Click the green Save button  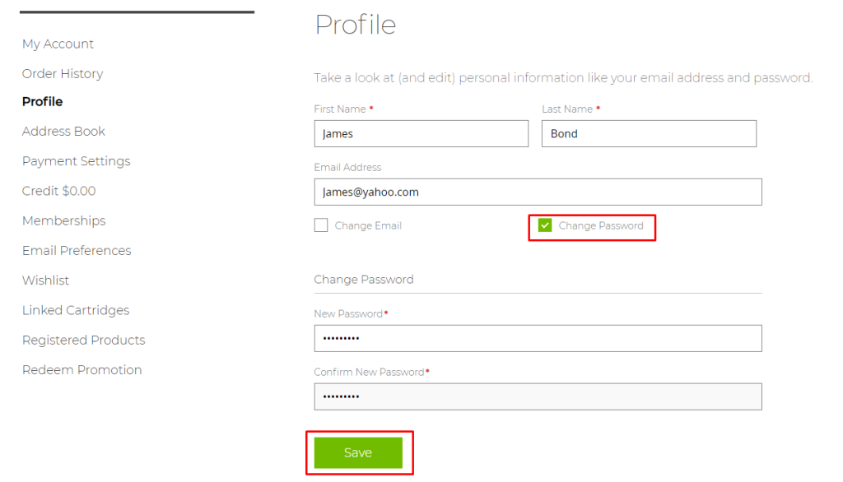[358, 452]
